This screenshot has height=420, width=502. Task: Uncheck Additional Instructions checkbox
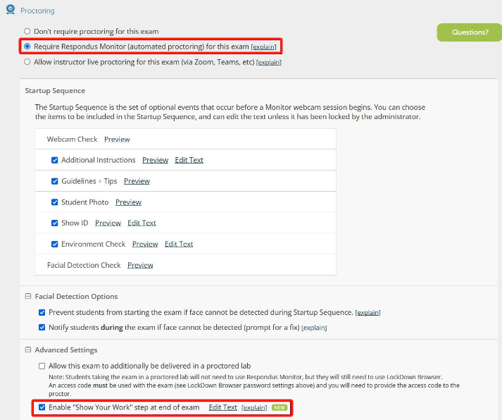pos(55,160)
